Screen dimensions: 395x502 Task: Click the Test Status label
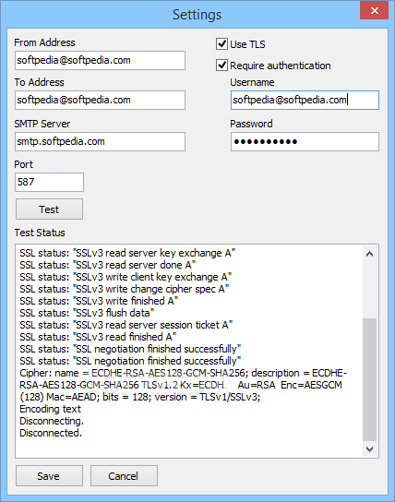[x=40, y=233]
